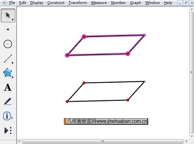The width and height of the screenshot is (194, 144).
Task: Click the horizontal scrollbar left arrow
Action: tap(19, 141)
